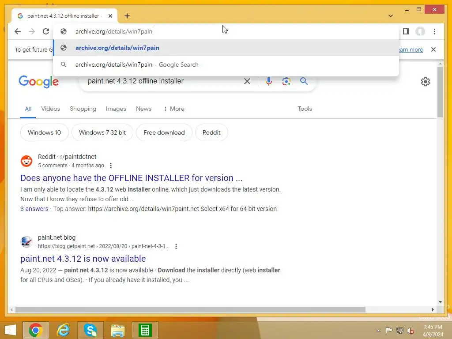Open Google Lens image search icon
The width and height of the screenshot is (452, 339).
[286, 81]
